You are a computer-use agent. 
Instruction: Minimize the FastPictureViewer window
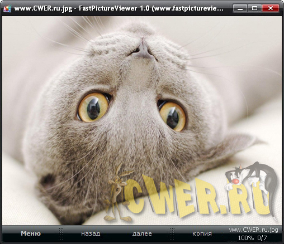(240, 8)
